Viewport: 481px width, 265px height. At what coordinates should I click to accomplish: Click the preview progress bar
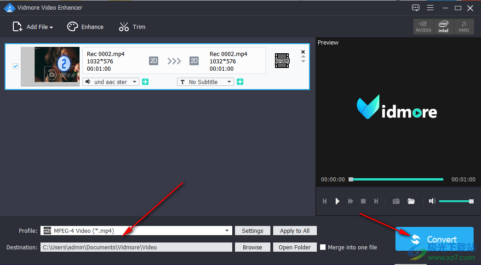pyautogui.click(x=396, y=180)
